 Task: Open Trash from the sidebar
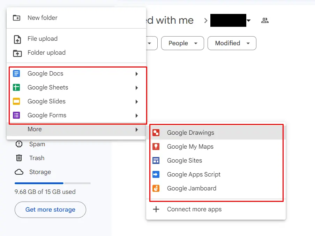[x=36, y=158]
